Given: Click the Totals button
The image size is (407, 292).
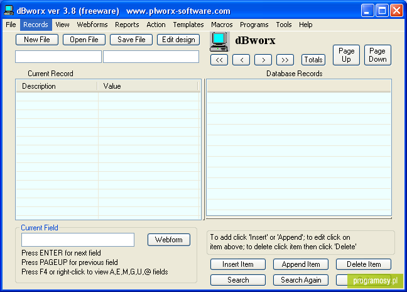Looking at the screenshot, I should (313, 60).
